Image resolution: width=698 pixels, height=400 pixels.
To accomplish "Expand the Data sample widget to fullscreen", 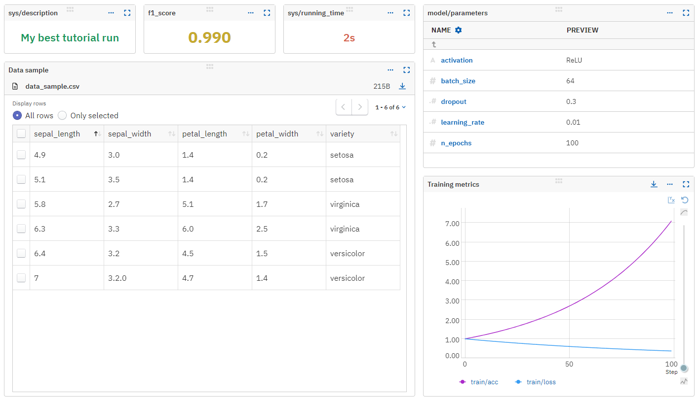I will coord(406,70).
